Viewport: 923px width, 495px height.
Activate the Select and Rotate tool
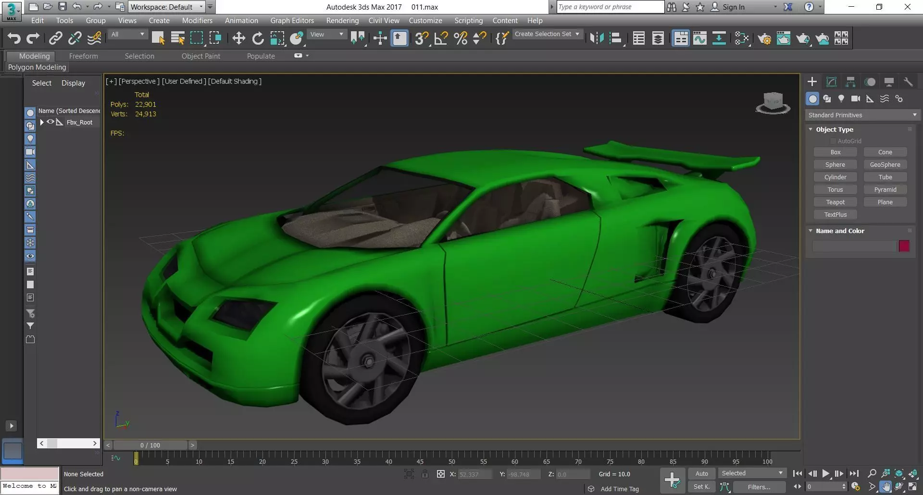tap(258, 38)
